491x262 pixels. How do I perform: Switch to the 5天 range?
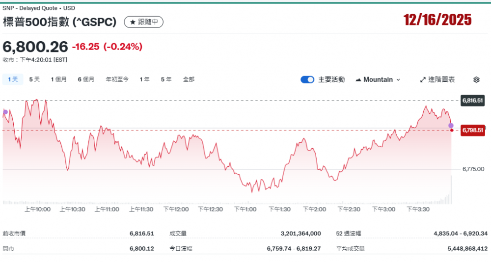pos(34,79)
